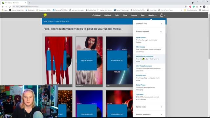Select the woman portrait video design
Screen dimensions: 210x118
click(89, 62)
